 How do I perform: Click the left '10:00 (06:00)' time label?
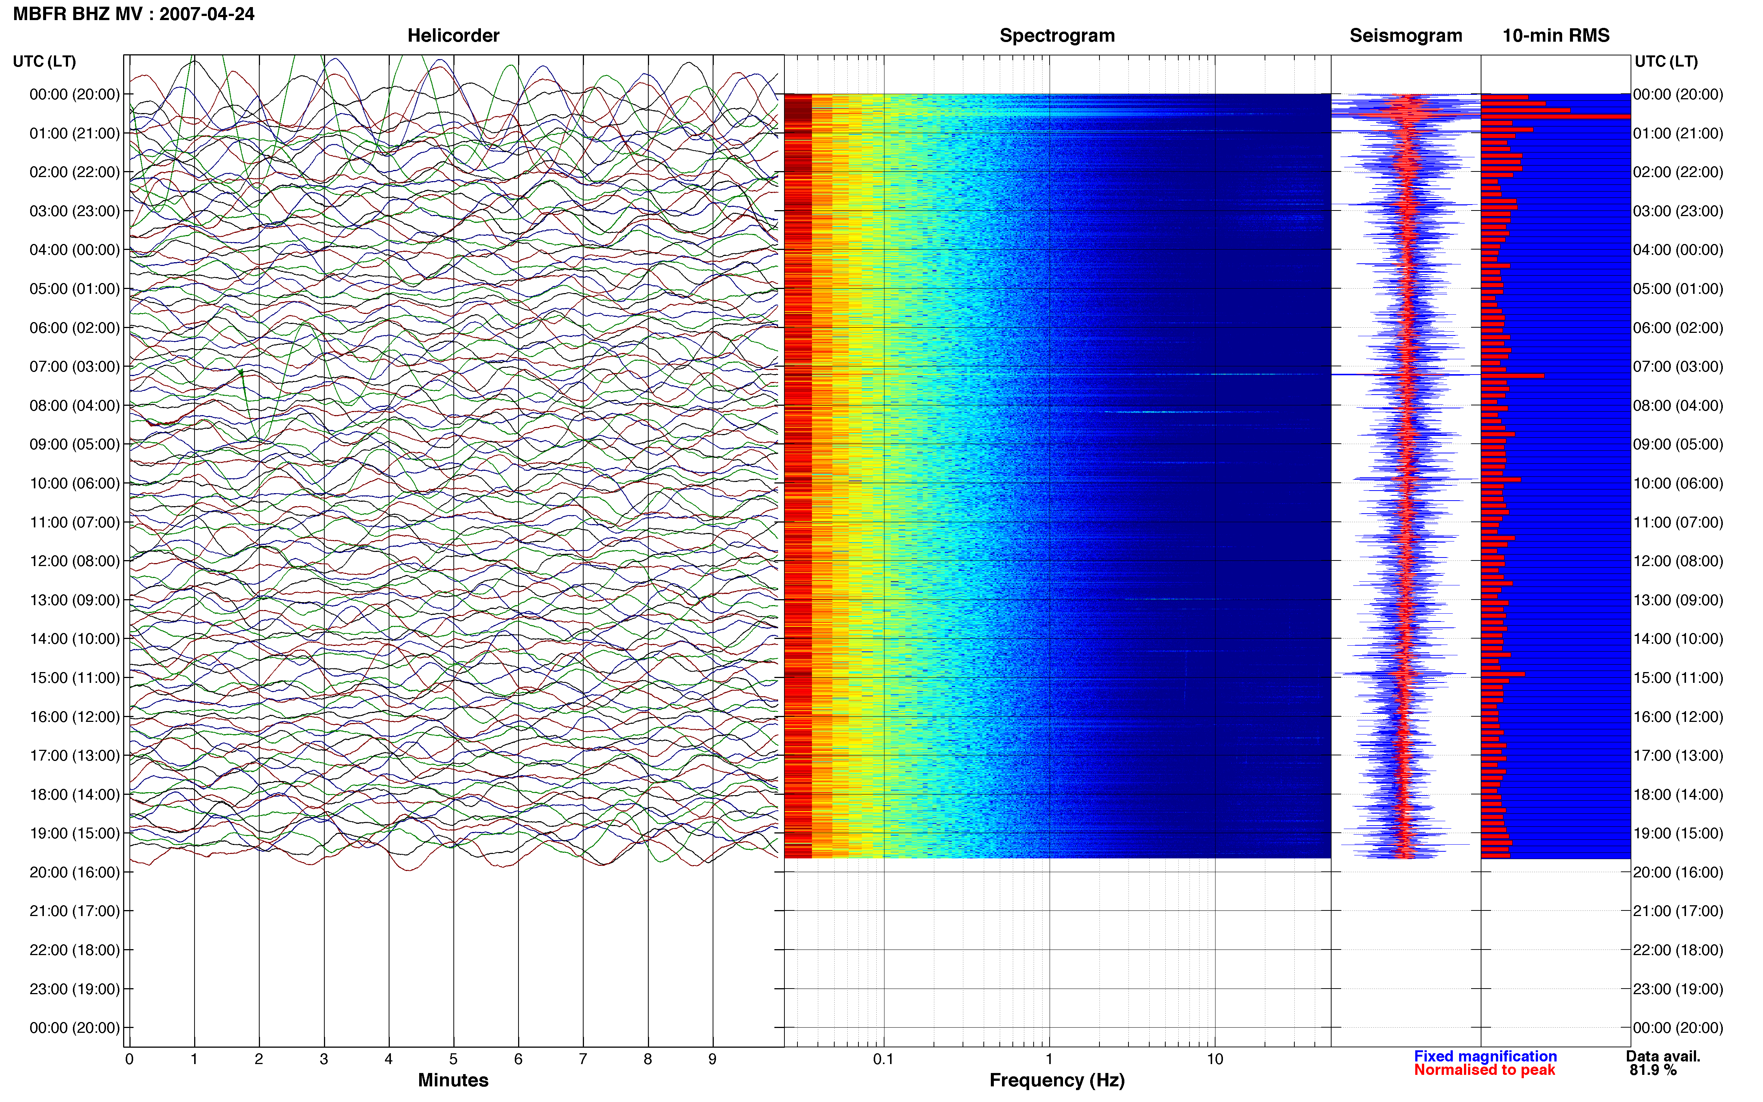[x=74, y=483]
